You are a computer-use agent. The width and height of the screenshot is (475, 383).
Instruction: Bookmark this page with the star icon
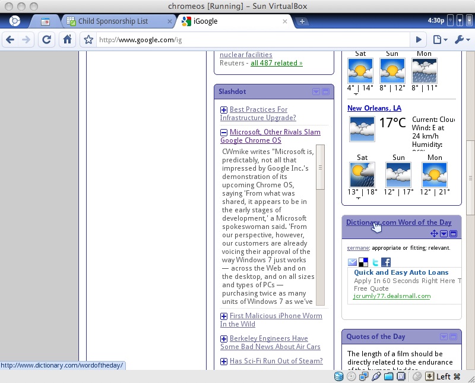click(88, 40)
